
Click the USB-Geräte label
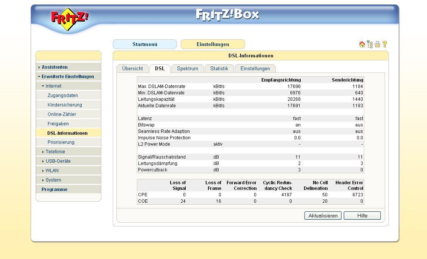pos(58,161)
